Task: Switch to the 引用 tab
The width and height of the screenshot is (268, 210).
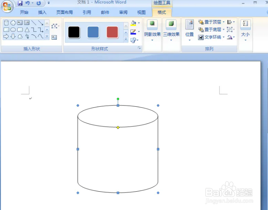Action: [87, 12]
